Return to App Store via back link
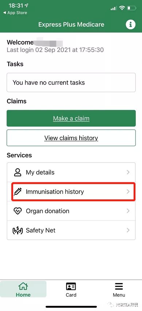Screen dimensions: 142x311 pyautogui.click(x=15, y=13)
